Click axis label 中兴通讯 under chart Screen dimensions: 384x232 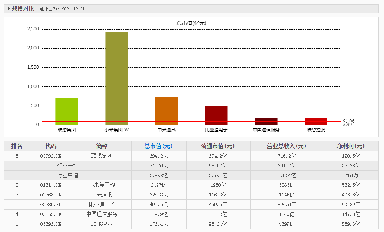[167, 130]
